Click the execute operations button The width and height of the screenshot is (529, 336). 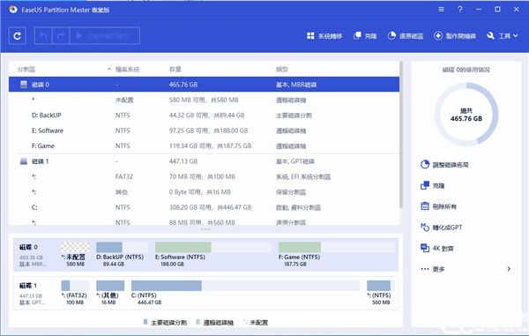coord(105,36)
